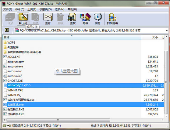Open the 查找 (Find) binoculars icon
The width and height of the screenshot is (170, 130).
(72, 17)
